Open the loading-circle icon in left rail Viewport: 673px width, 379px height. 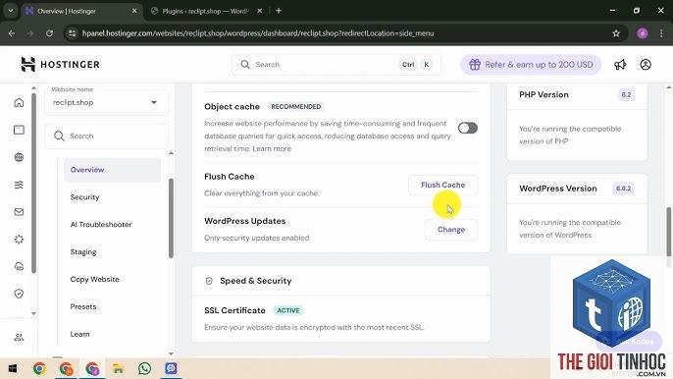(x=19, y=240)
